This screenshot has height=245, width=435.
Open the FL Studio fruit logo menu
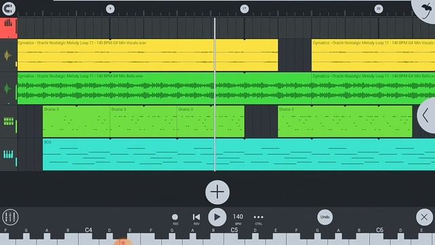coord(425,10)
